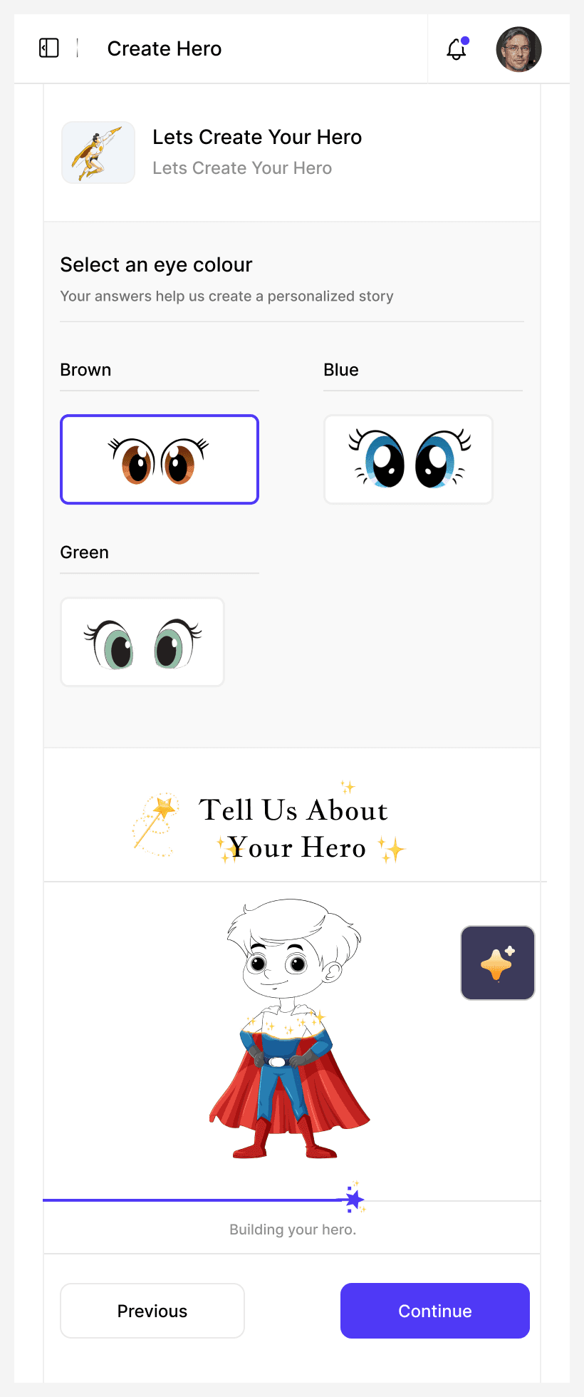584x1397 pixels.
Task: Click the star progress marker
Action: click(x=354, y=1200)
